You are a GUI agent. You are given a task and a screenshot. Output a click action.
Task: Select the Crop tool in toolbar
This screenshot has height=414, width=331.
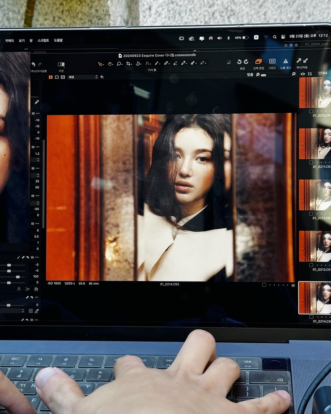tap(128, 64)
